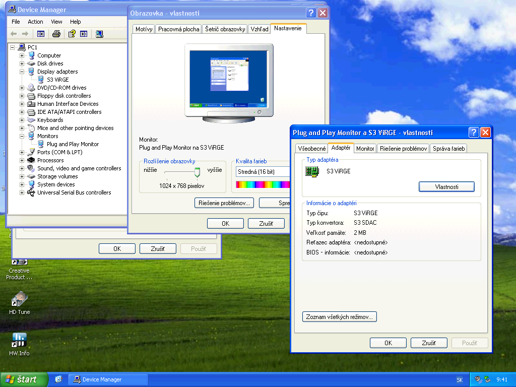Screen dimensions: 516x387
Task: Select the Keyboards category icon
Action: pyautogui.click(x=31, y=120)
